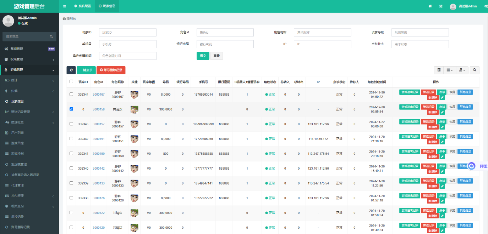Image resolution: width=488 pixels, height=234 pixels.
Task: Open the magnifier search icon on the toolbar
Action: (x=474, y=70)
